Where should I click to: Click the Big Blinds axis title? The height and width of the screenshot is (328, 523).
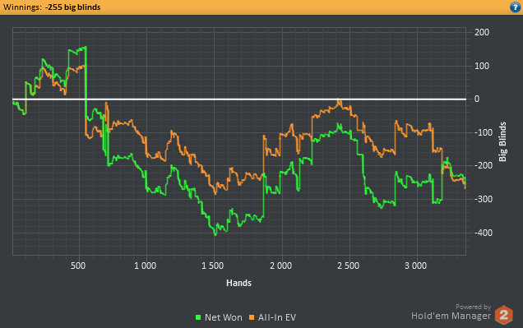point(502,141)
